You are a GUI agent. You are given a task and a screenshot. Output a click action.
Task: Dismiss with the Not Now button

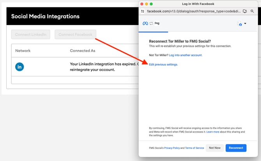click(215, 148)
